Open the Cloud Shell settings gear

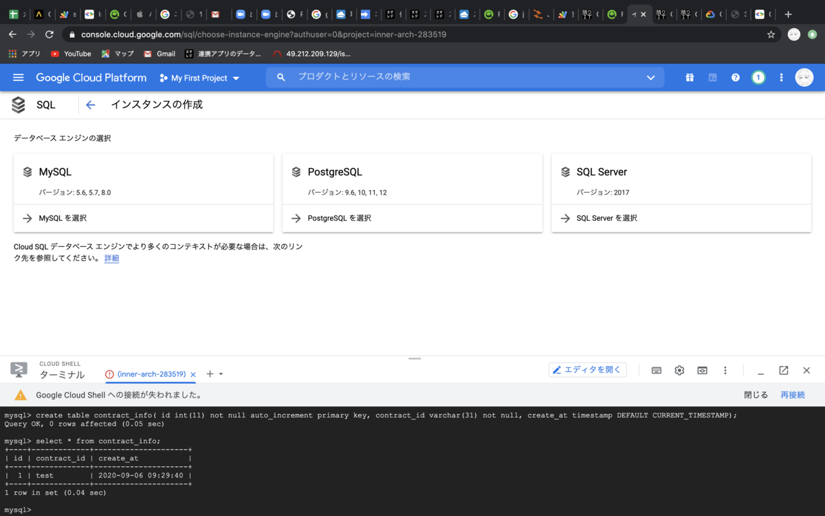point(679,370)
